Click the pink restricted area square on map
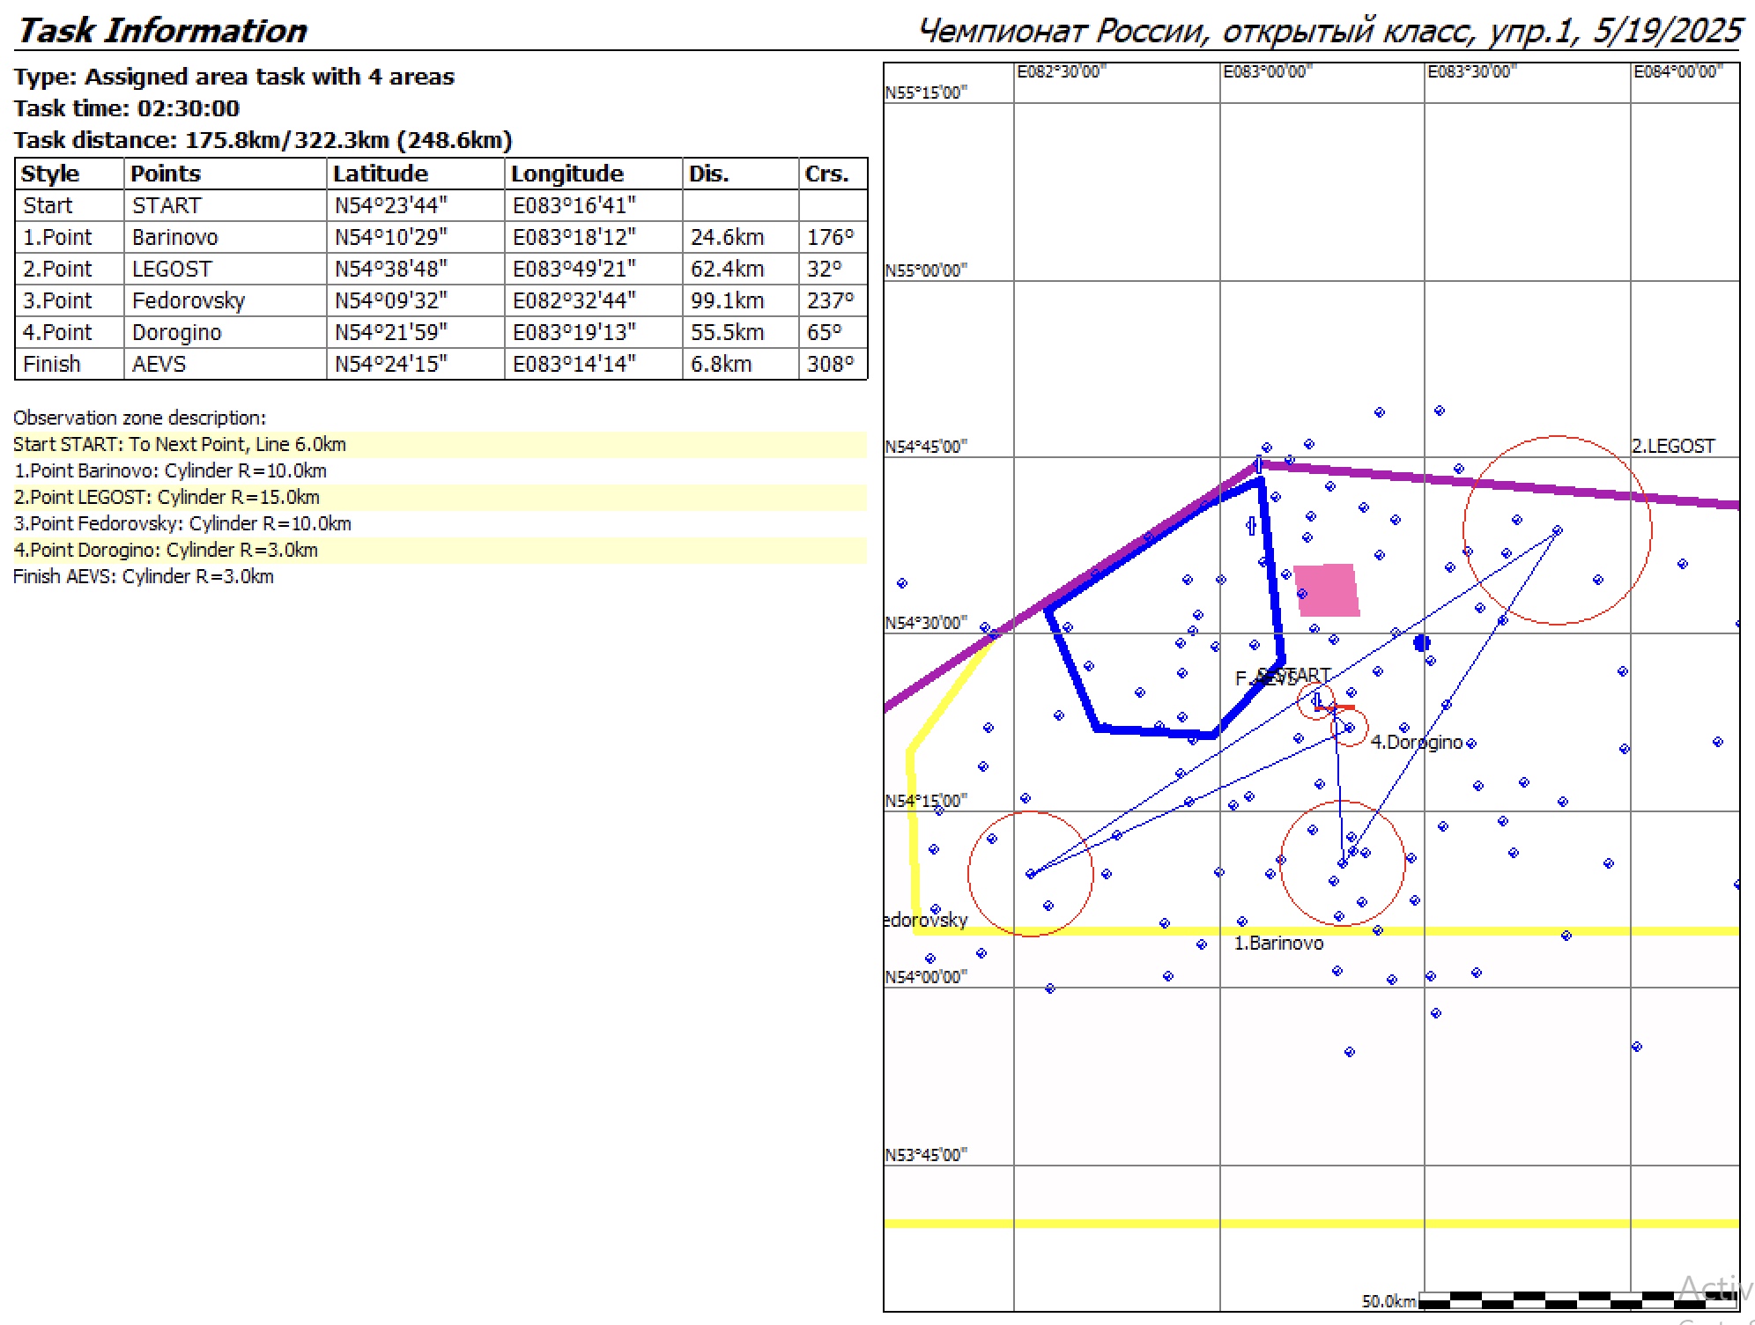The image size is (1755, 1325). 1327,590
